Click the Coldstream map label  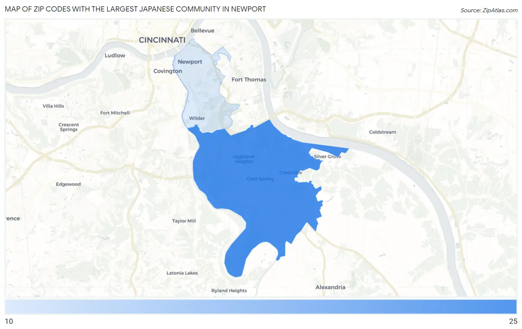click(382, 132)
